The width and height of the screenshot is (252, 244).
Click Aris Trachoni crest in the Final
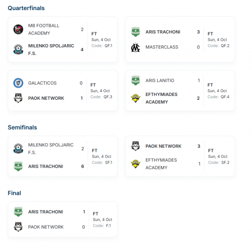[18, 212]
